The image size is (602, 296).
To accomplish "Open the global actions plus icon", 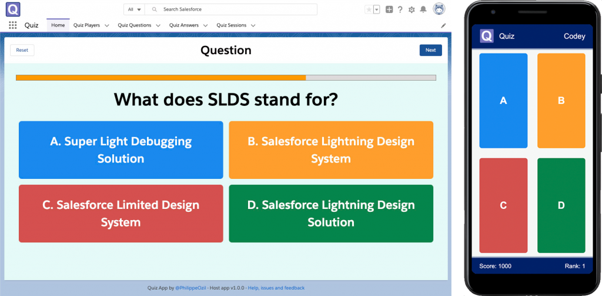I will (389, 9).
